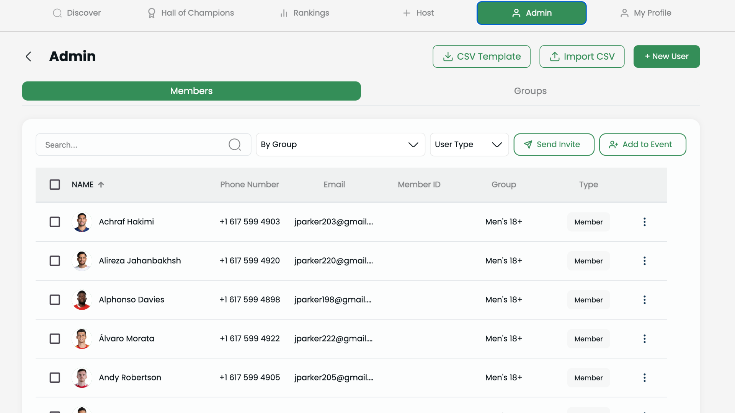
Task: Click the add-person icon on Add to Event
Action: coord(614,145)
